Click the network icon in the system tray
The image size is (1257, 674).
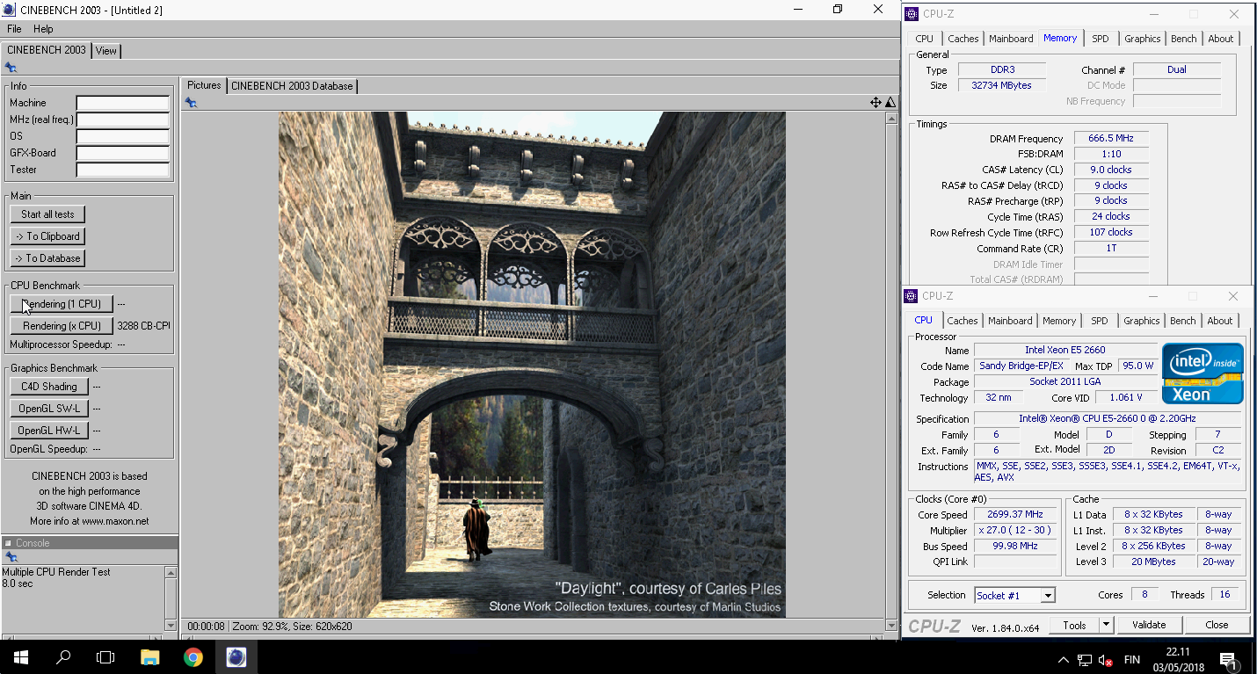(1086, 659)
